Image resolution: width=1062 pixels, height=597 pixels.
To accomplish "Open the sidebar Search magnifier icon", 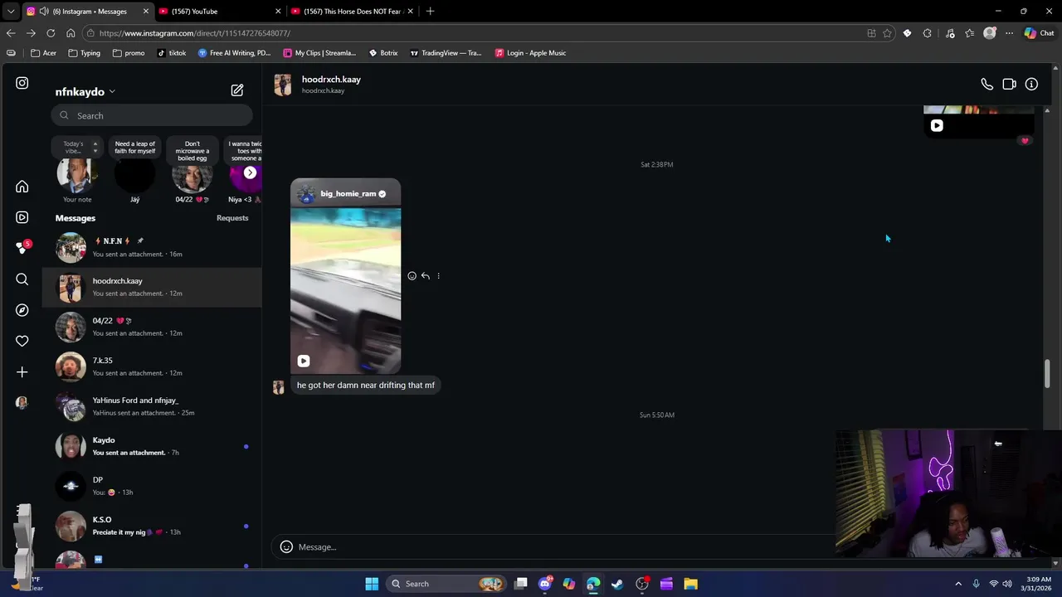I will pyautogui.click(x=22, y=279).
